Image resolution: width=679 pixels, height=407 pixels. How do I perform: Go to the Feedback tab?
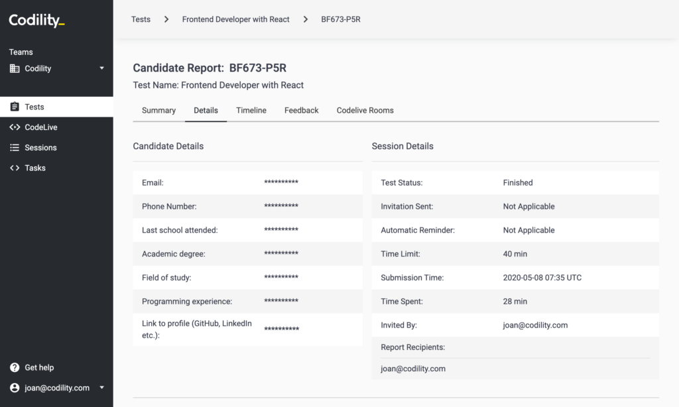(x=302, y=110)
